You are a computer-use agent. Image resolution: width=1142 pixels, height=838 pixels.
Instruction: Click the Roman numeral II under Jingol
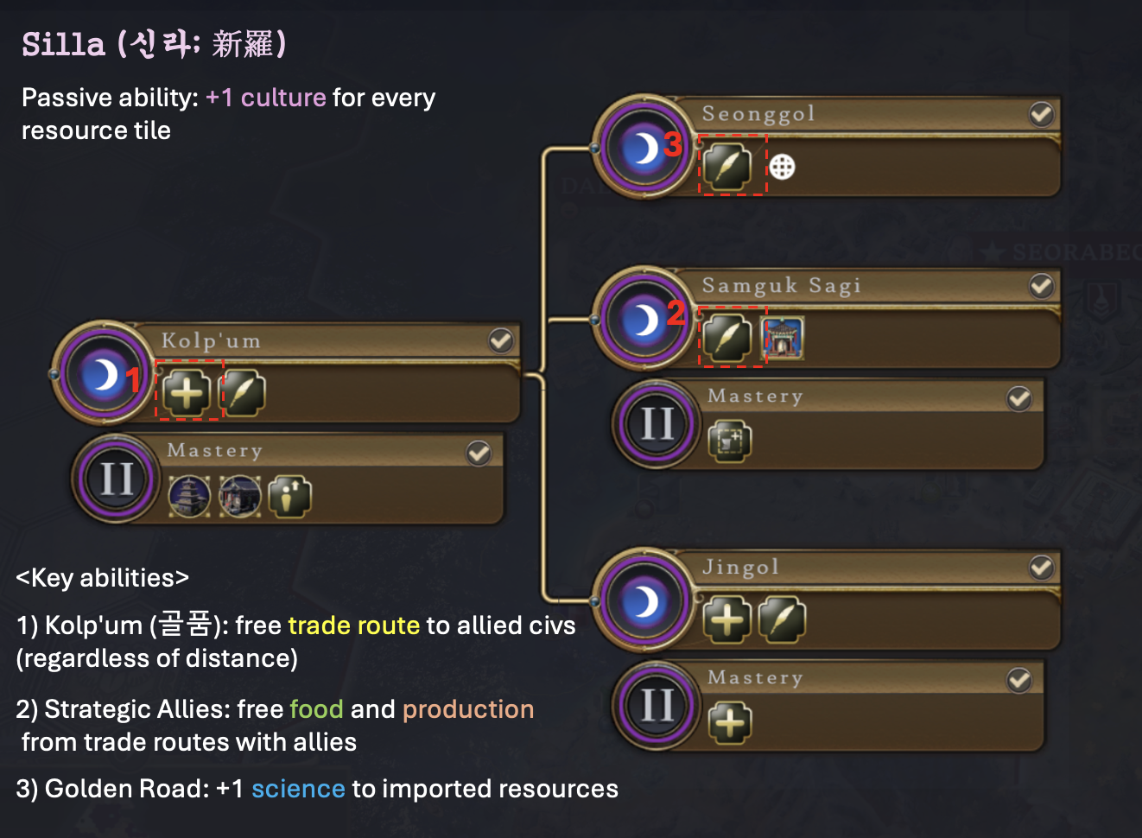pos(657,705)
